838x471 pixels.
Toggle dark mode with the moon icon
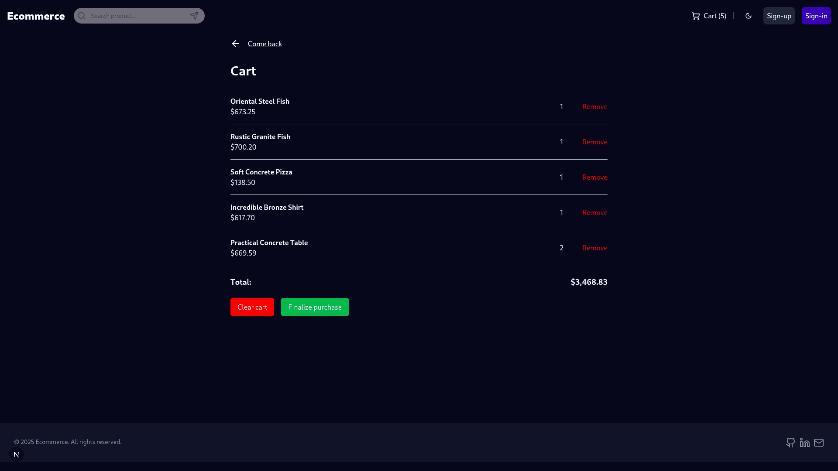[x=749, y=16]
